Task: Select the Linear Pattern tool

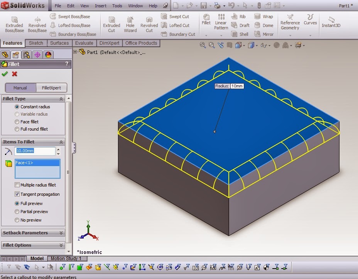Action: point(221,24)
